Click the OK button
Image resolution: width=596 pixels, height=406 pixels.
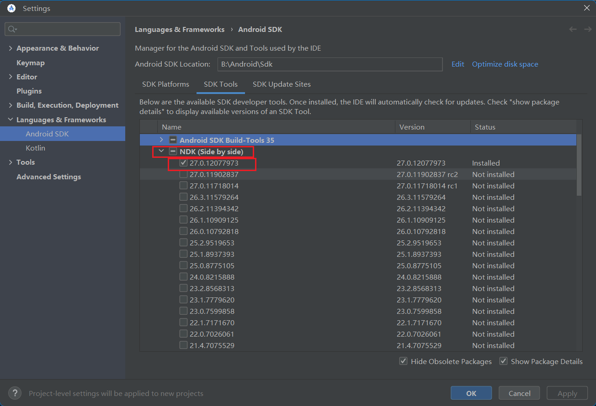pyautogui.click(x=471, y=393)
